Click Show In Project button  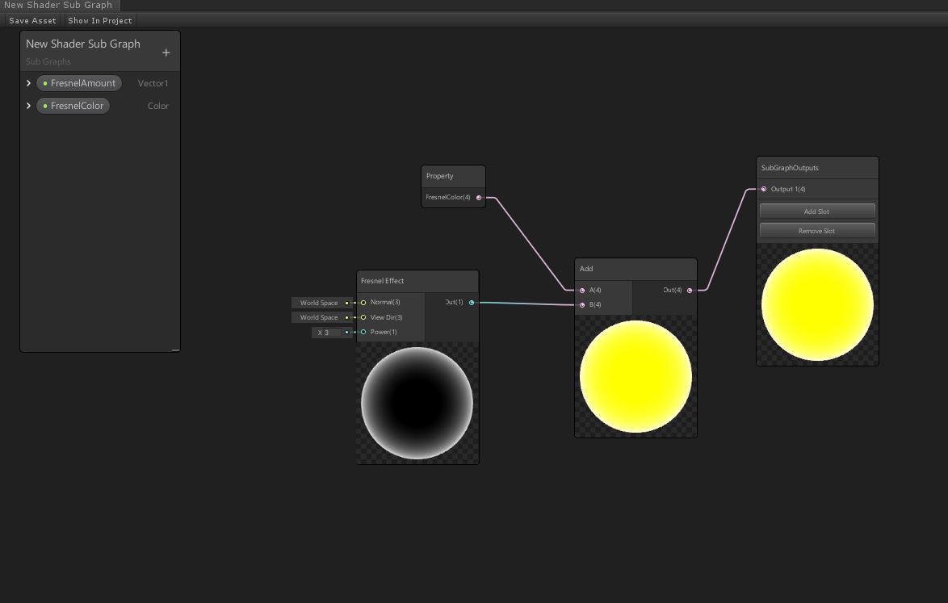[99, 20]
